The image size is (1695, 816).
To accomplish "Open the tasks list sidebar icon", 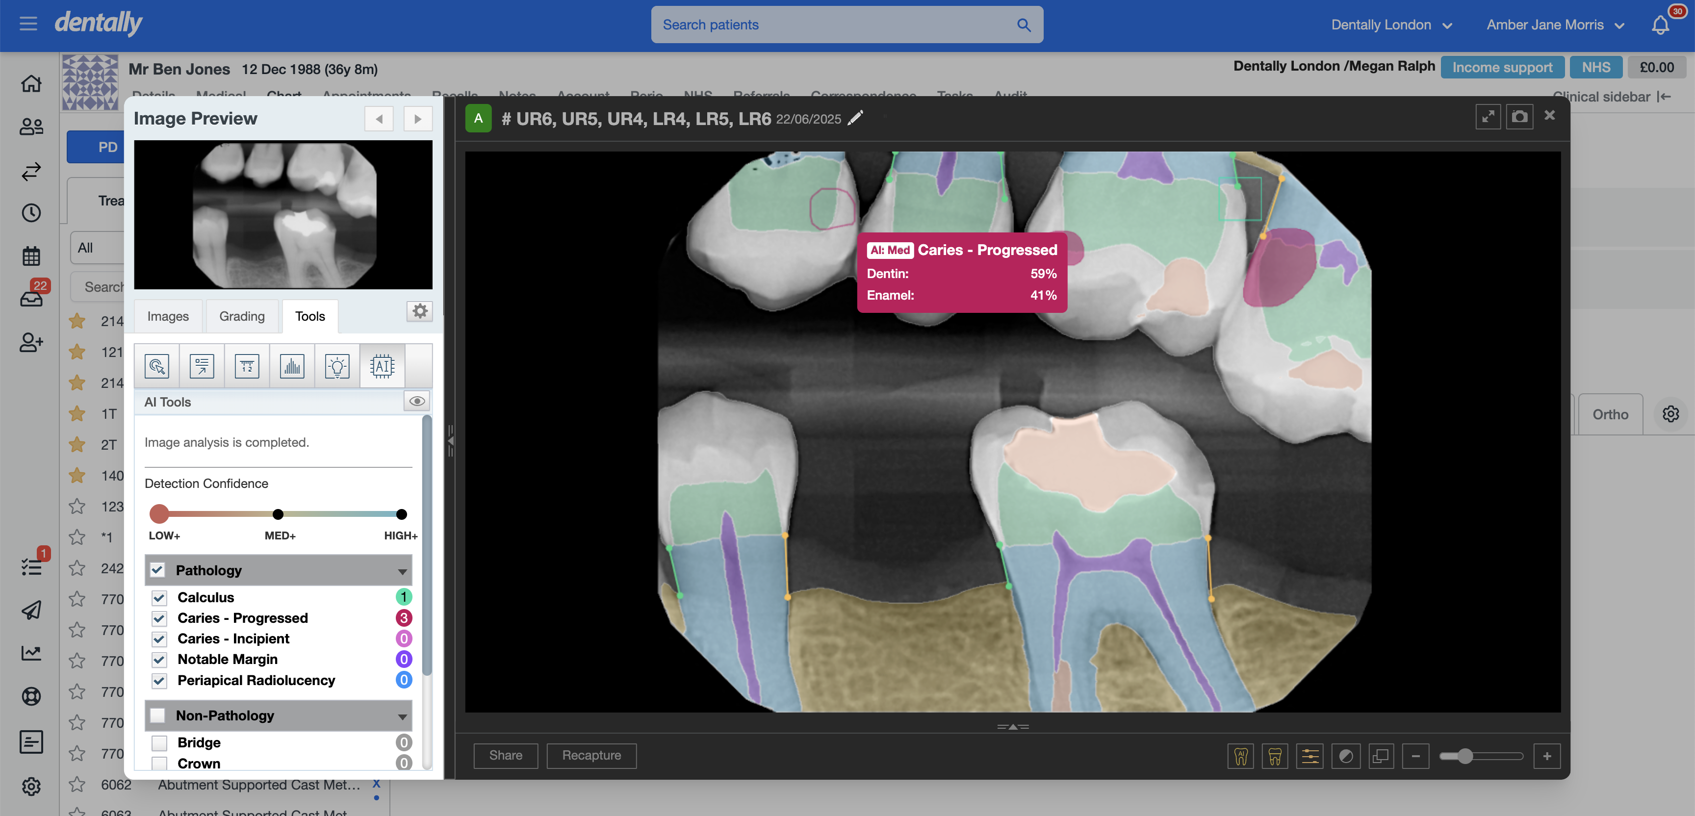I will 31,566.
